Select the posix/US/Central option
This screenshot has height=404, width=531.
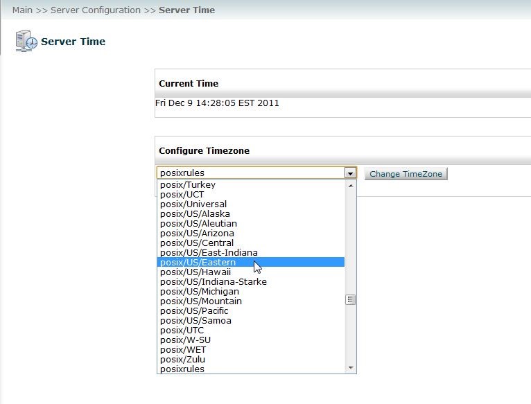click(x=251, y=243)
